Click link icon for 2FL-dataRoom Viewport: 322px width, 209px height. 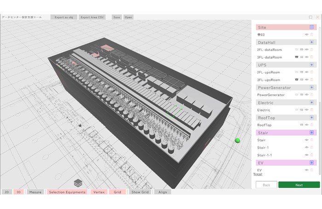point(302,50)
